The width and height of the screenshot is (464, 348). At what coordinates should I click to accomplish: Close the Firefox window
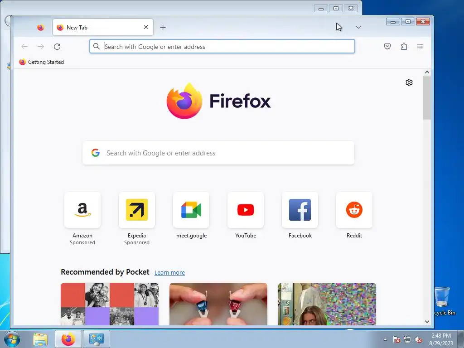(423, 22)
